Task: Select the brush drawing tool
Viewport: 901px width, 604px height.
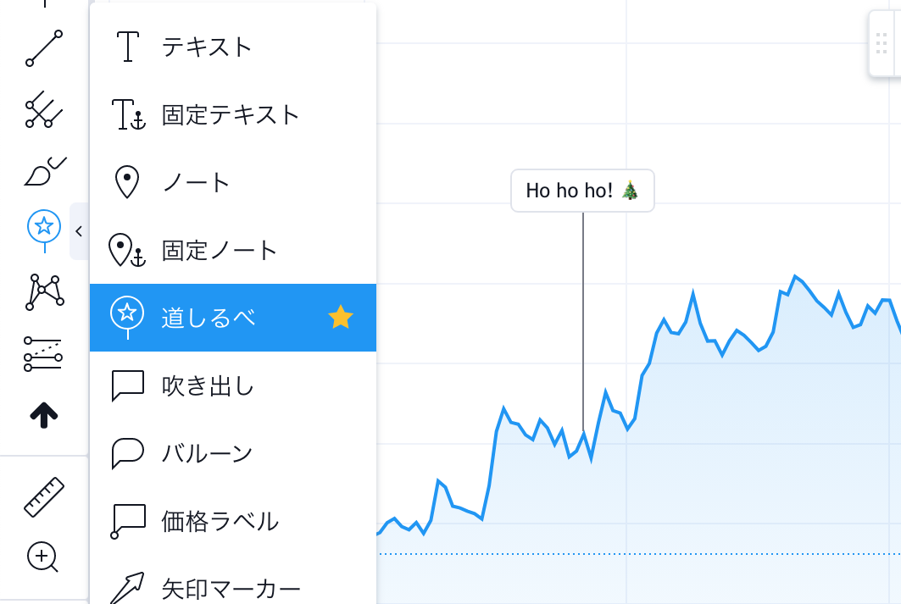Action: [x=44, y=170]
